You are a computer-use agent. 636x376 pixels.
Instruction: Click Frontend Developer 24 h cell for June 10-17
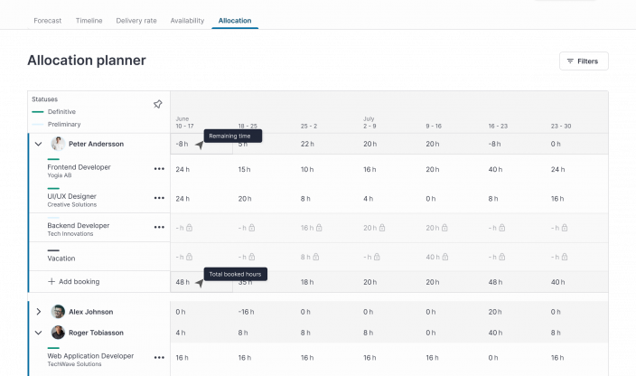point(182,169)
